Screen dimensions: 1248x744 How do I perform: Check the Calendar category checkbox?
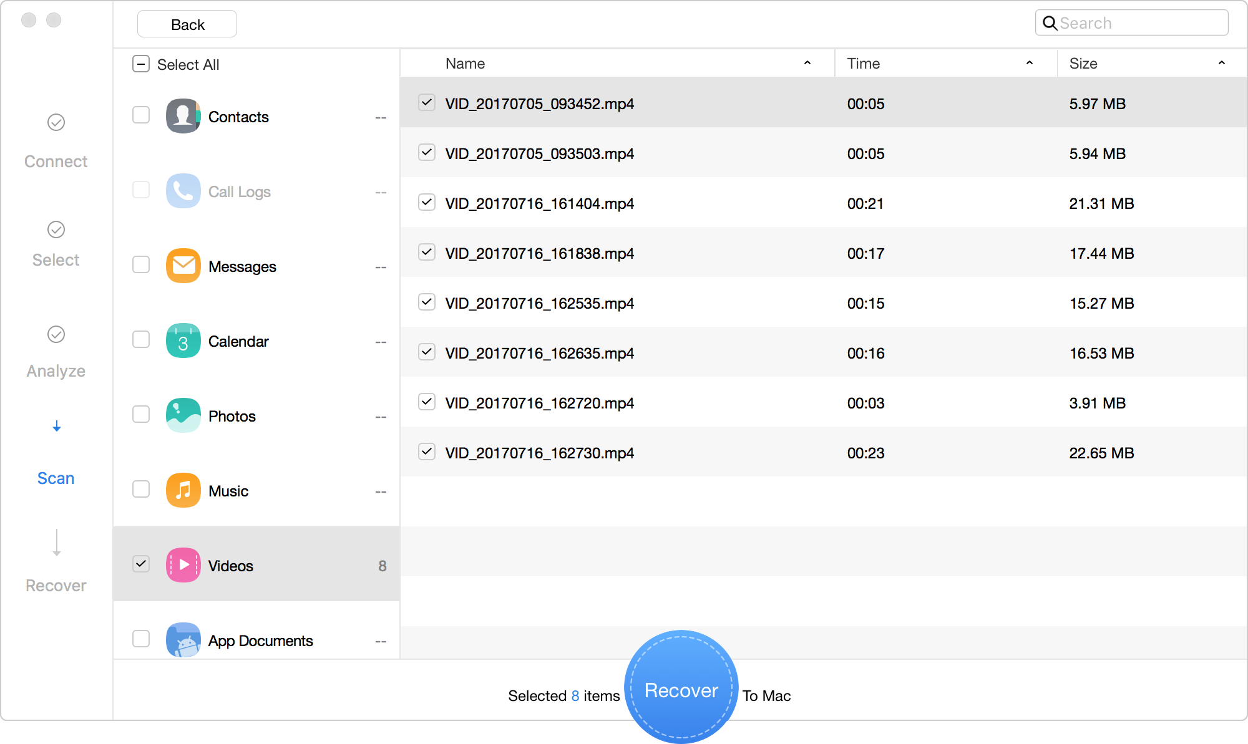tap(141, 339)
